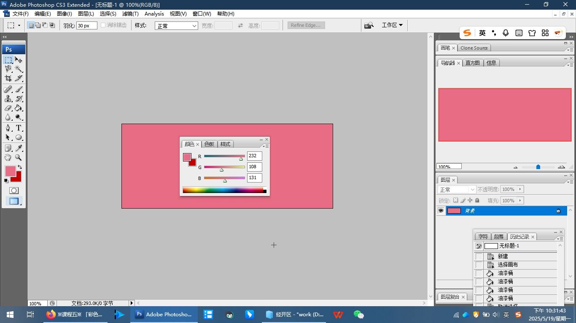Viewport: 576px width, 323px height.
Task: Select the Blur tool
Action: (8, 117)
